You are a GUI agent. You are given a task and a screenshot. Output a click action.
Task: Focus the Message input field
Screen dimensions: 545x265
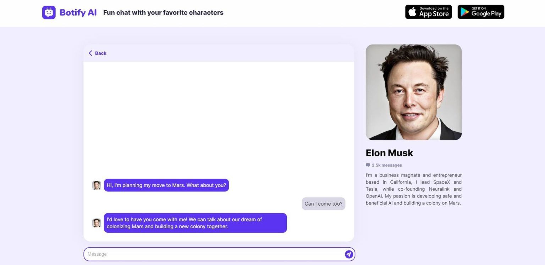pyautogui.click(x=213, y=254)
